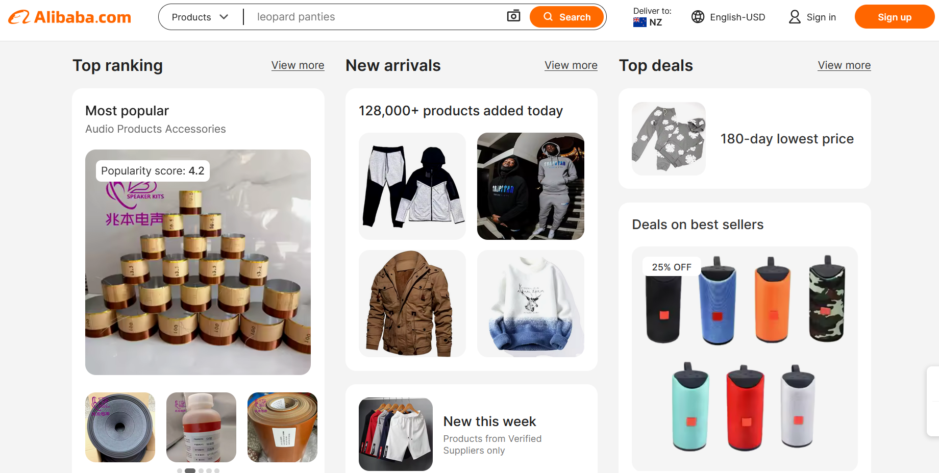Open the brown jacket product thumbnail
The image size is (939, 473).
click(412, 303)
